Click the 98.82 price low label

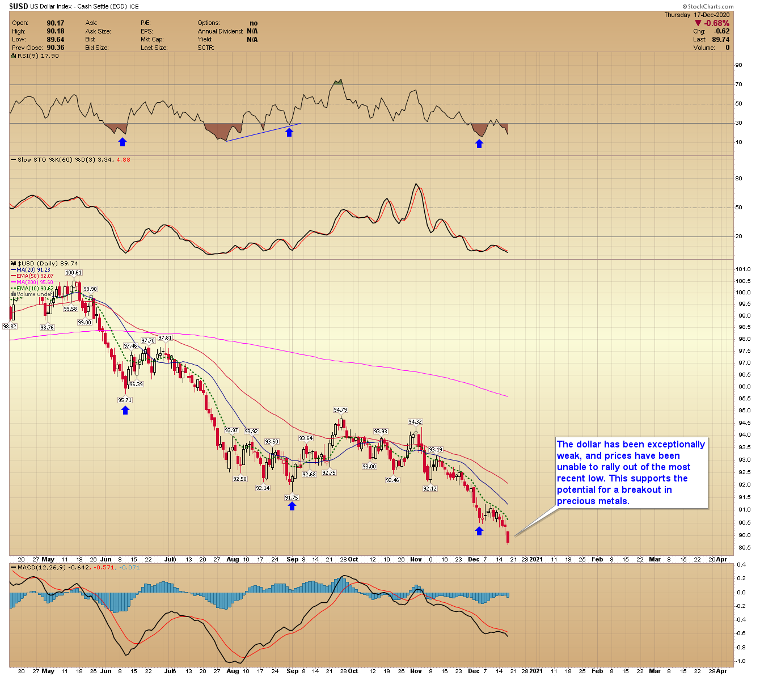(x=10, y=327)
